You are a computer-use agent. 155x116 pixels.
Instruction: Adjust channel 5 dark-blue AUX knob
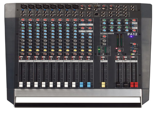click(x=53, y=47)
